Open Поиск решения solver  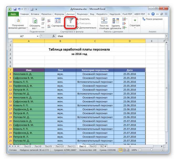pyautogui.click(x=152, y=19)
